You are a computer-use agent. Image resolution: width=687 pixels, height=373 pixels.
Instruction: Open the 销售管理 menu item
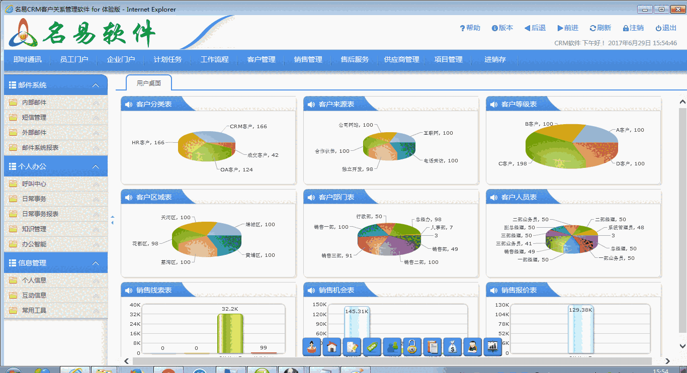(307, 59)
